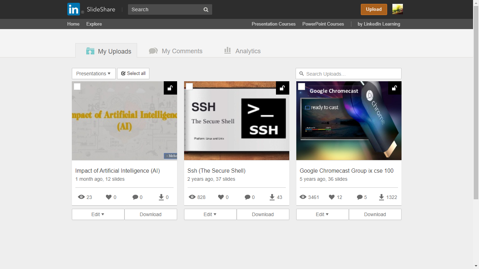Click the downloads arrow icon on AI card
This screenshot has height=269, width=479.
pyautogui.click(x=161, y=197)
